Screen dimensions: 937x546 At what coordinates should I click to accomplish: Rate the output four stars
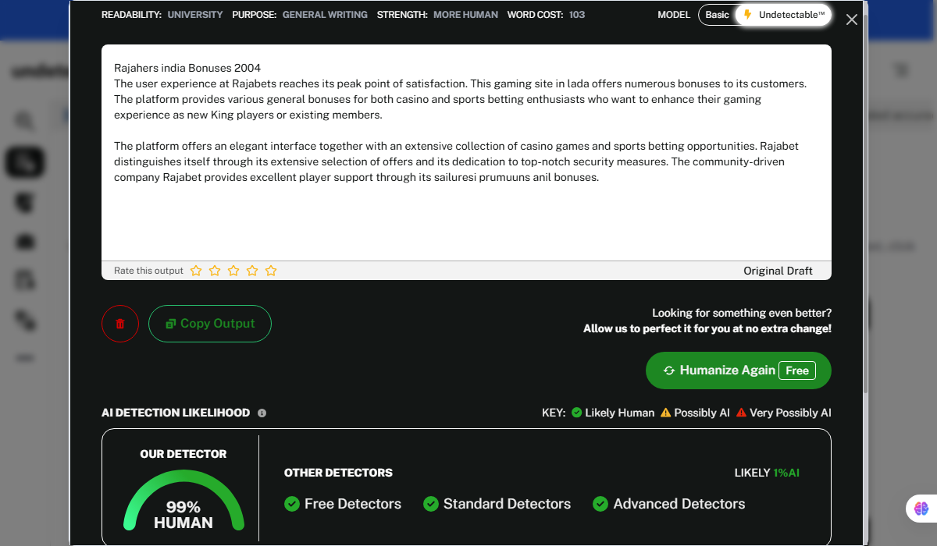click(x=252, y=271)
